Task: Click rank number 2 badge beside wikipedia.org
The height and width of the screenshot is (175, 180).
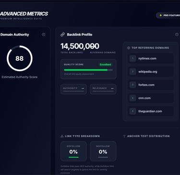Action: tap(132, 72)
